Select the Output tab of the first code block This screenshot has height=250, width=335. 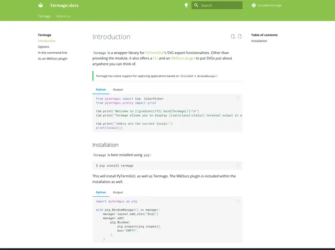tap(118, 89)
